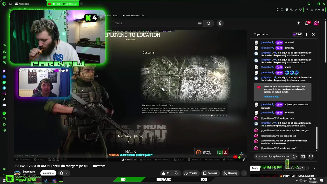Viewport: 327px width, 184px height.
Task: Open GX Control speedometer icon
Action: [x=4, y=46]
